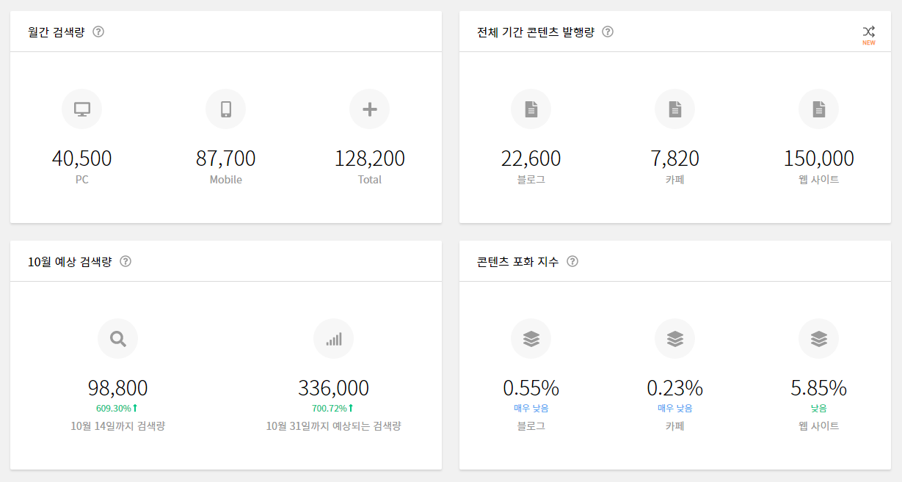Click the 카페 saturation layers icon
The height and width of the screenshot is (482, 902).
pos(674,339)
